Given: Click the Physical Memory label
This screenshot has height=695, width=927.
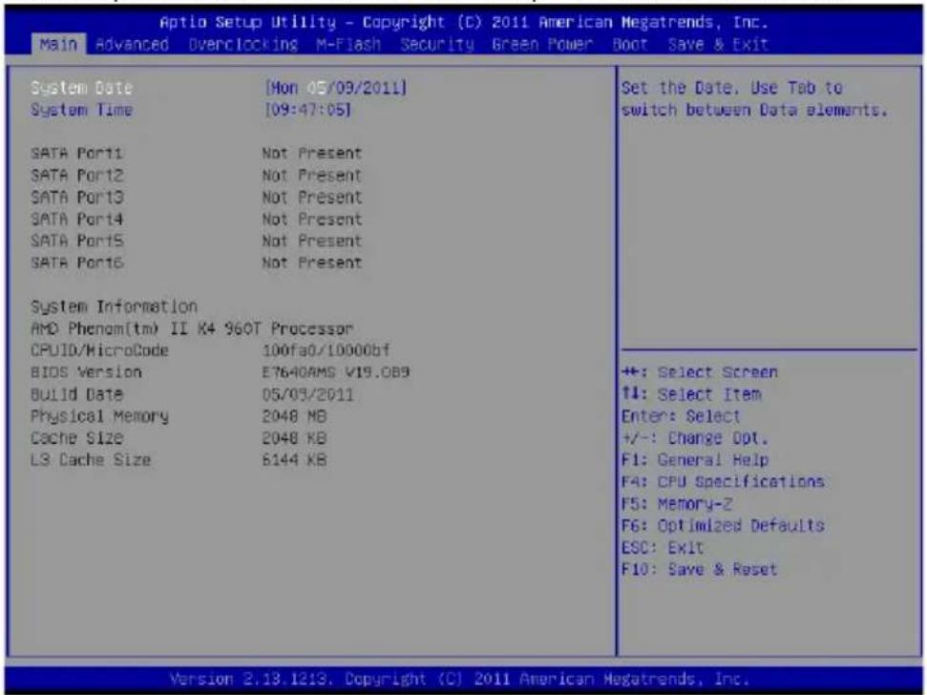Looking at the screenshot, I should [99, 416].
